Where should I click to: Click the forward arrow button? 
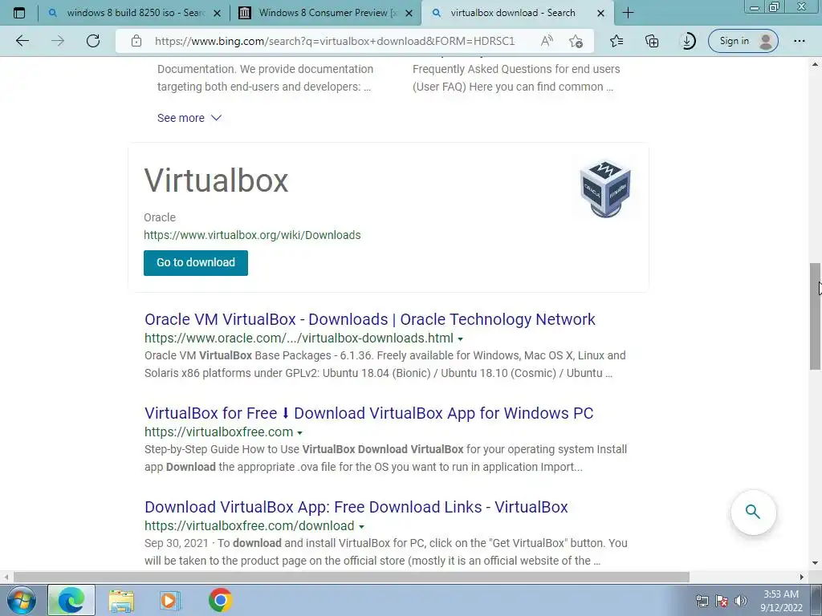[x=58, y=41]
